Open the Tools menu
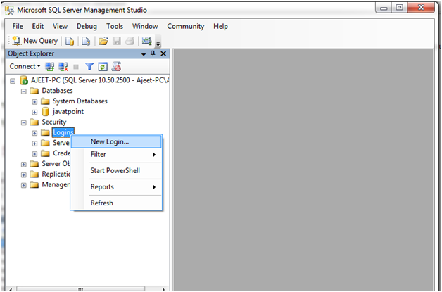Screen dimensions: 442x292 click(x=114, y=26)
